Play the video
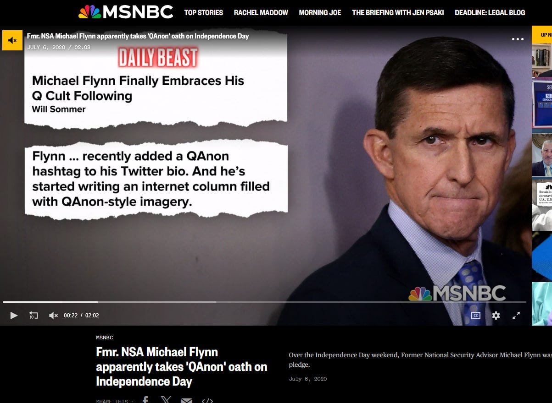 click(x=14, y=316)
